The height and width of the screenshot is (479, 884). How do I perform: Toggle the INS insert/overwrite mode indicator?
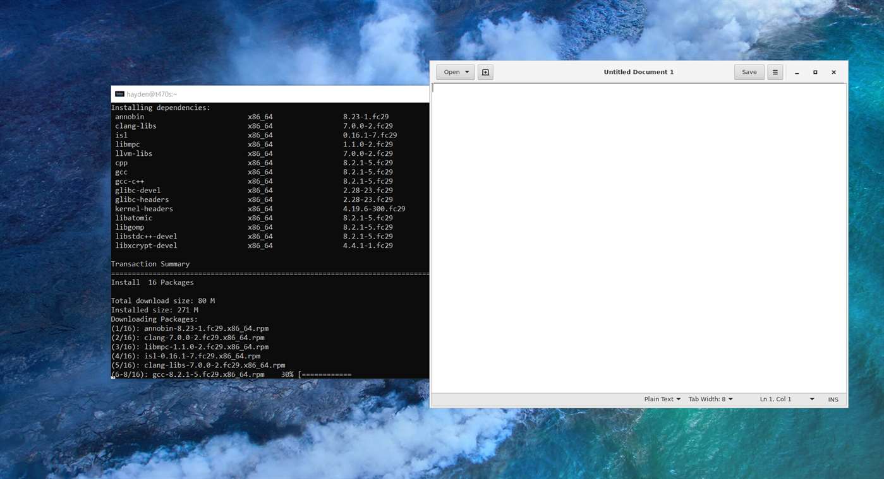tap(832, 399)
